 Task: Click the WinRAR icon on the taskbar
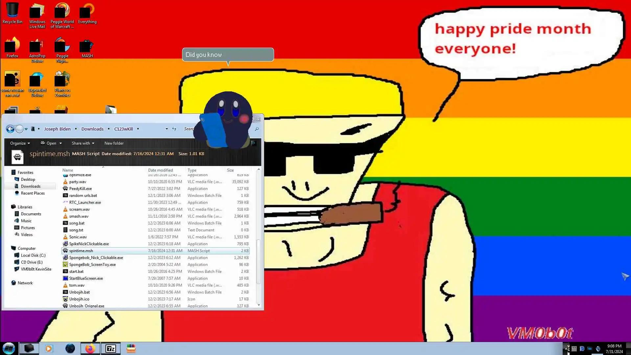click(131, 348)
